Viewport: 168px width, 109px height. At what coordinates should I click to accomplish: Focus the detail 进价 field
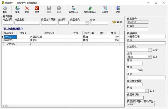pos(135,64)
